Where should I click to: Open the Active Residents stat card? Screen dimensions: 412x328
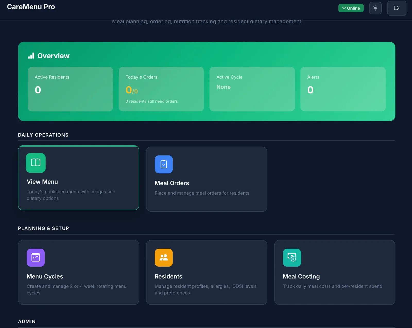click(70, 89)
